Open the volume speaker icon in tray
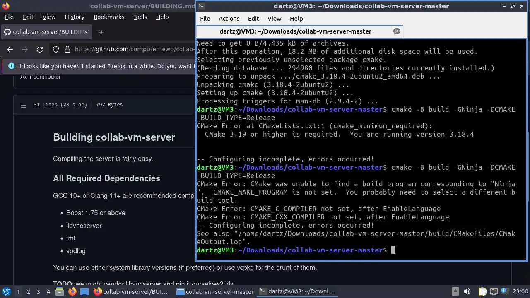The image size is (530, 298). pyautogui.click(x=467, y=291)
